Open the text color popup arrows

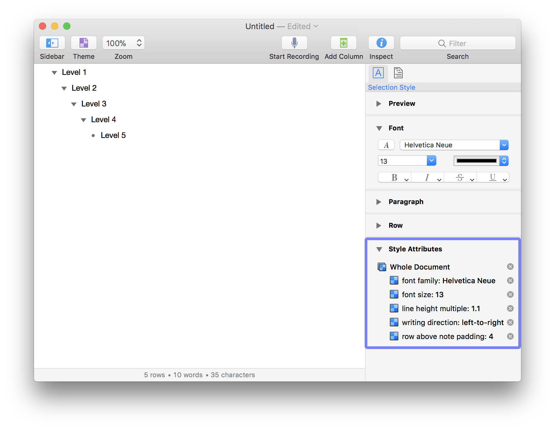[x=504, y=161]
